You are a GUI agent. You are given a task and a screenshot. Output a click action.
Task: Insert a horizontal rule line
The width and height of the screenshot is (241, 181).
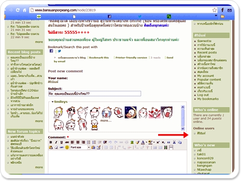[x=62, y=147]
